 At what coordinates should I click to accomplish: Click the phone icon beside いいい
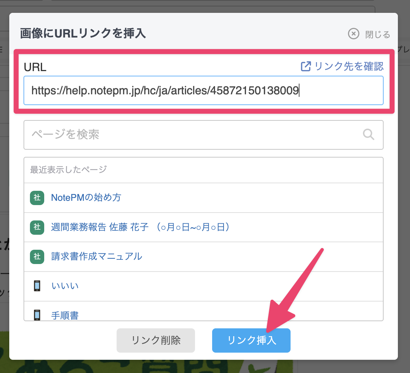[37, 286]
